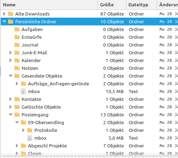The height and width of the screenshot is (158, 178).
Task: Click the Notizen folder icon
Action: [x=17, y=68]
